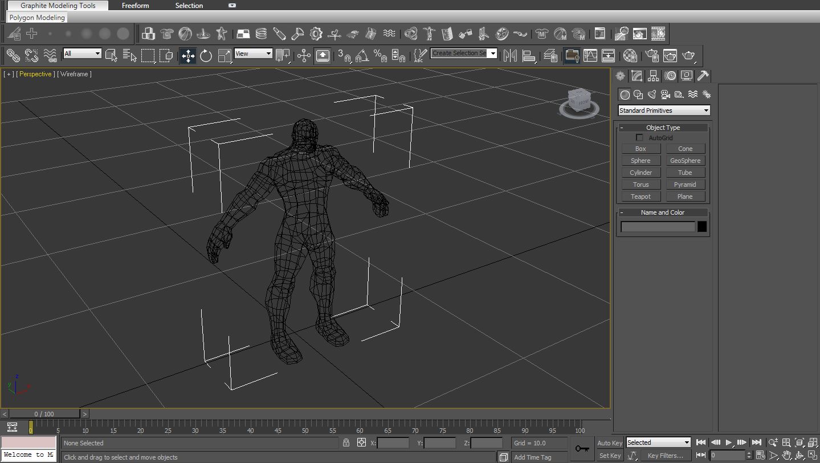The image size is (820, 463).
Task: Open the Hierarchy command panel tab
Action: [x=653, y=76]
